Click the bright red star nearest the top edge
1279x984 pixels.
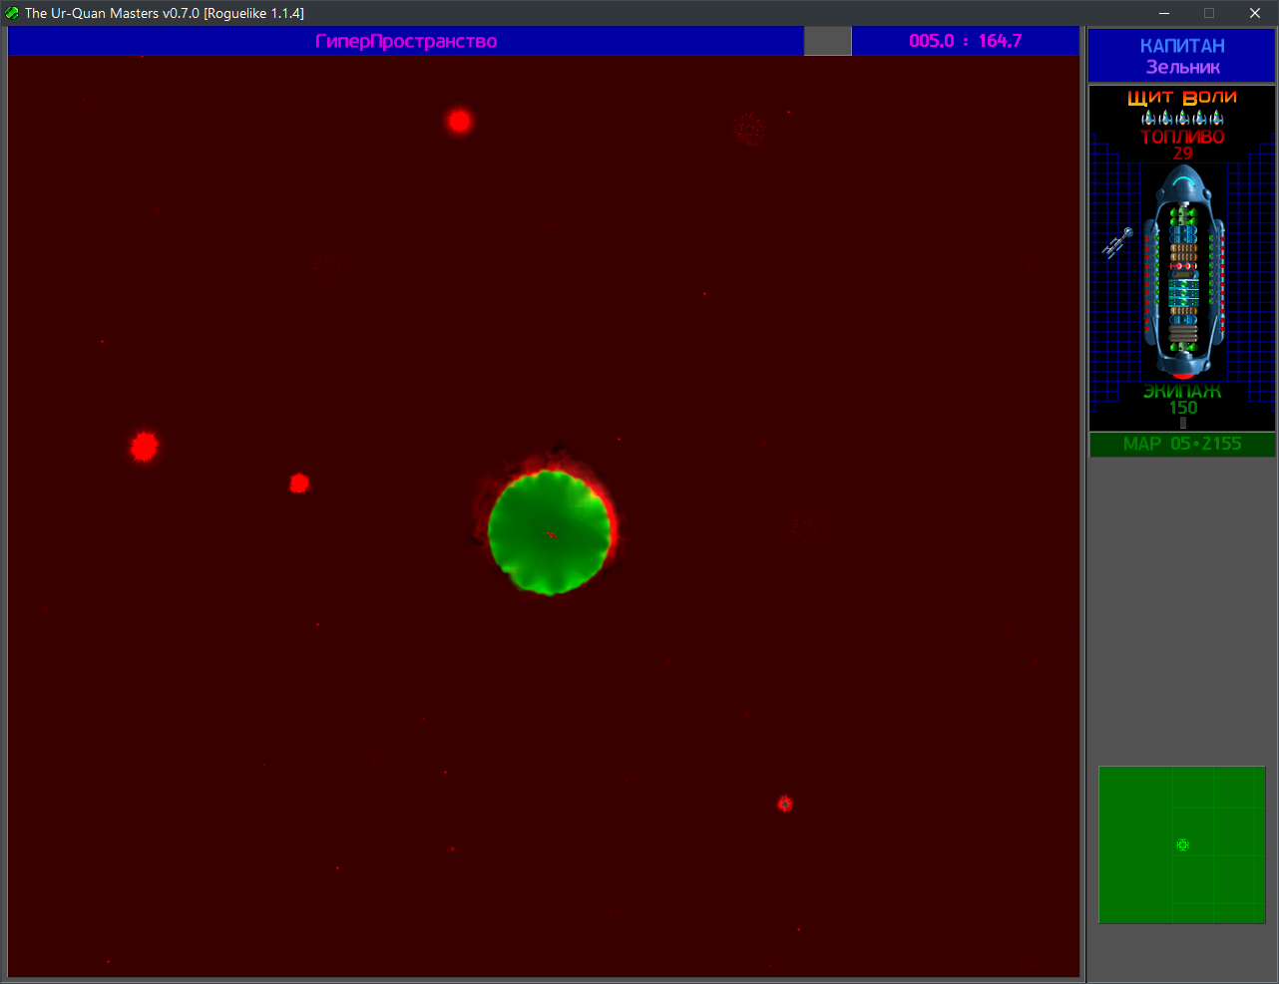click(459, 121)
